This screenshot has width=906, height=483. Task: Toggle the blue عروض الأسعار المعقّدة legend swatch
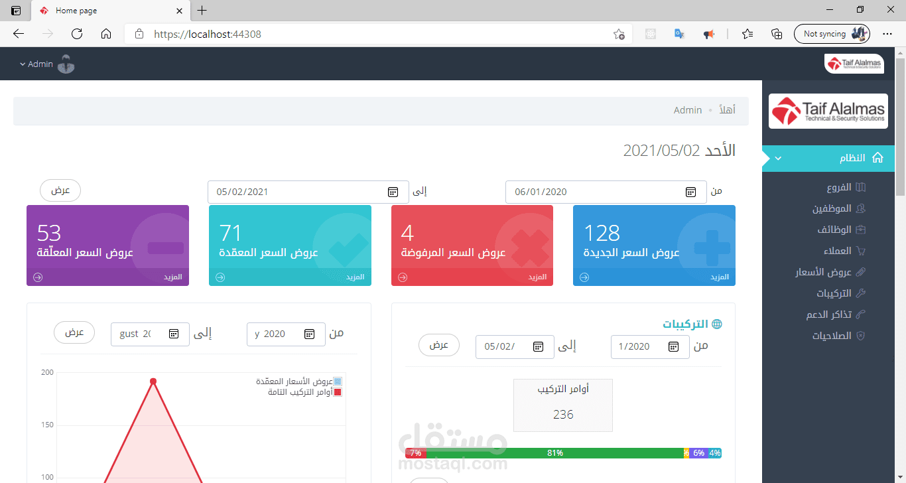338,381
